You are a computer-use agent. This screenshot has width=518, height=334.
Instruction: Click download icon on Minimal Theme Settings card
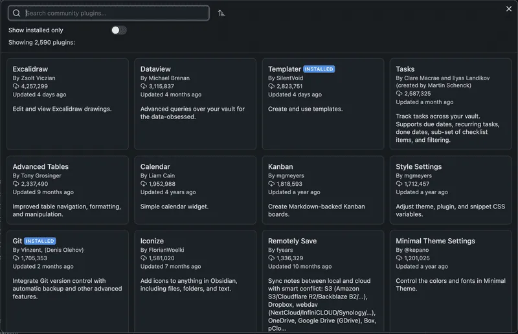coord(399,258)
